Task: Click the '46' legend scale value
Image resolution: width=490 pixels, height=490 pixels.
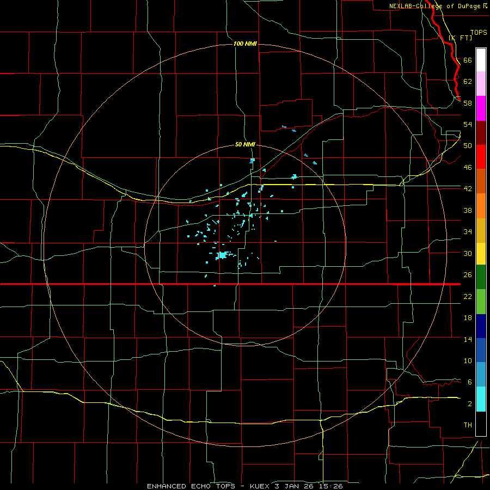Action: coord(468,168)
